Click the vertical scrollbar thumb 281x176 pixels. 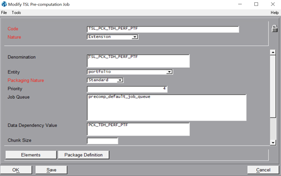click(x=273, y=86)
